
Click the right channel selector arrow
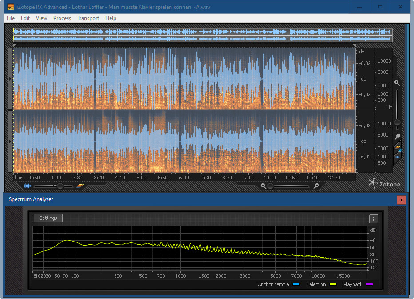click(x=10, y=141)
